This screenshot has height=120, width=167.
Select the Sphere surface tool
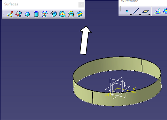tap(27, 14)
